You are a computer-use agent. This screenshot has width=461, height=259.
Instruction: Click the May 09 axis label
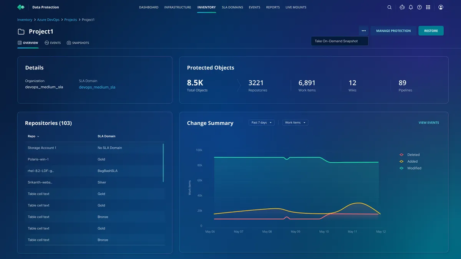pos(295,232)
